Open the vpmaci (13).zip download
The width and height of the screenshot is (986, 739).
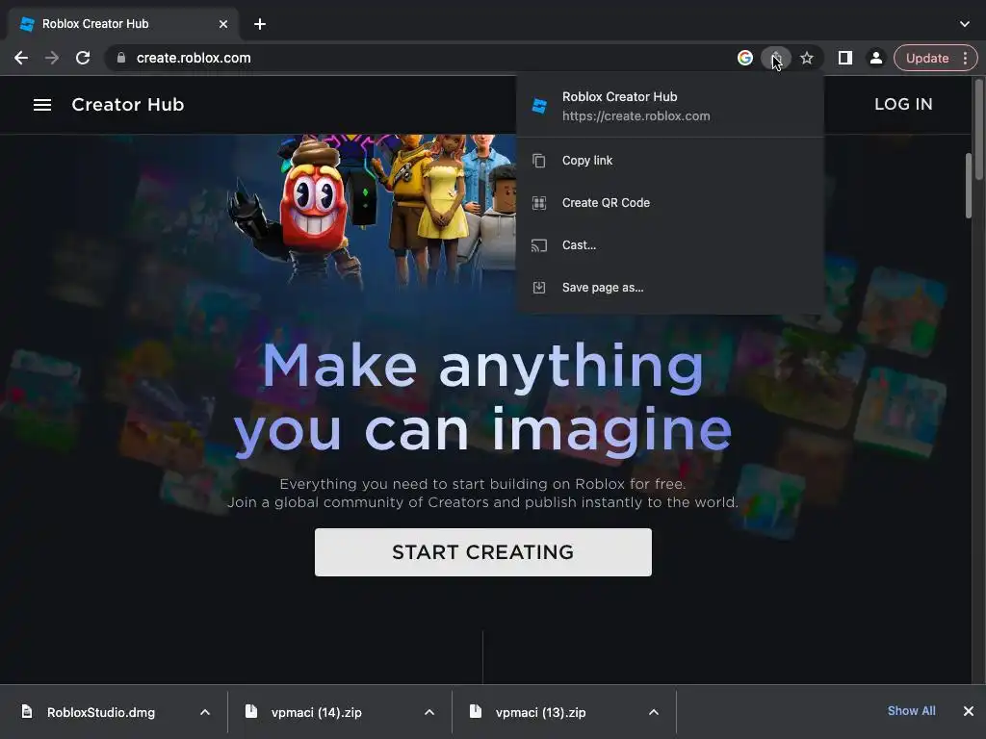(540, 712)
